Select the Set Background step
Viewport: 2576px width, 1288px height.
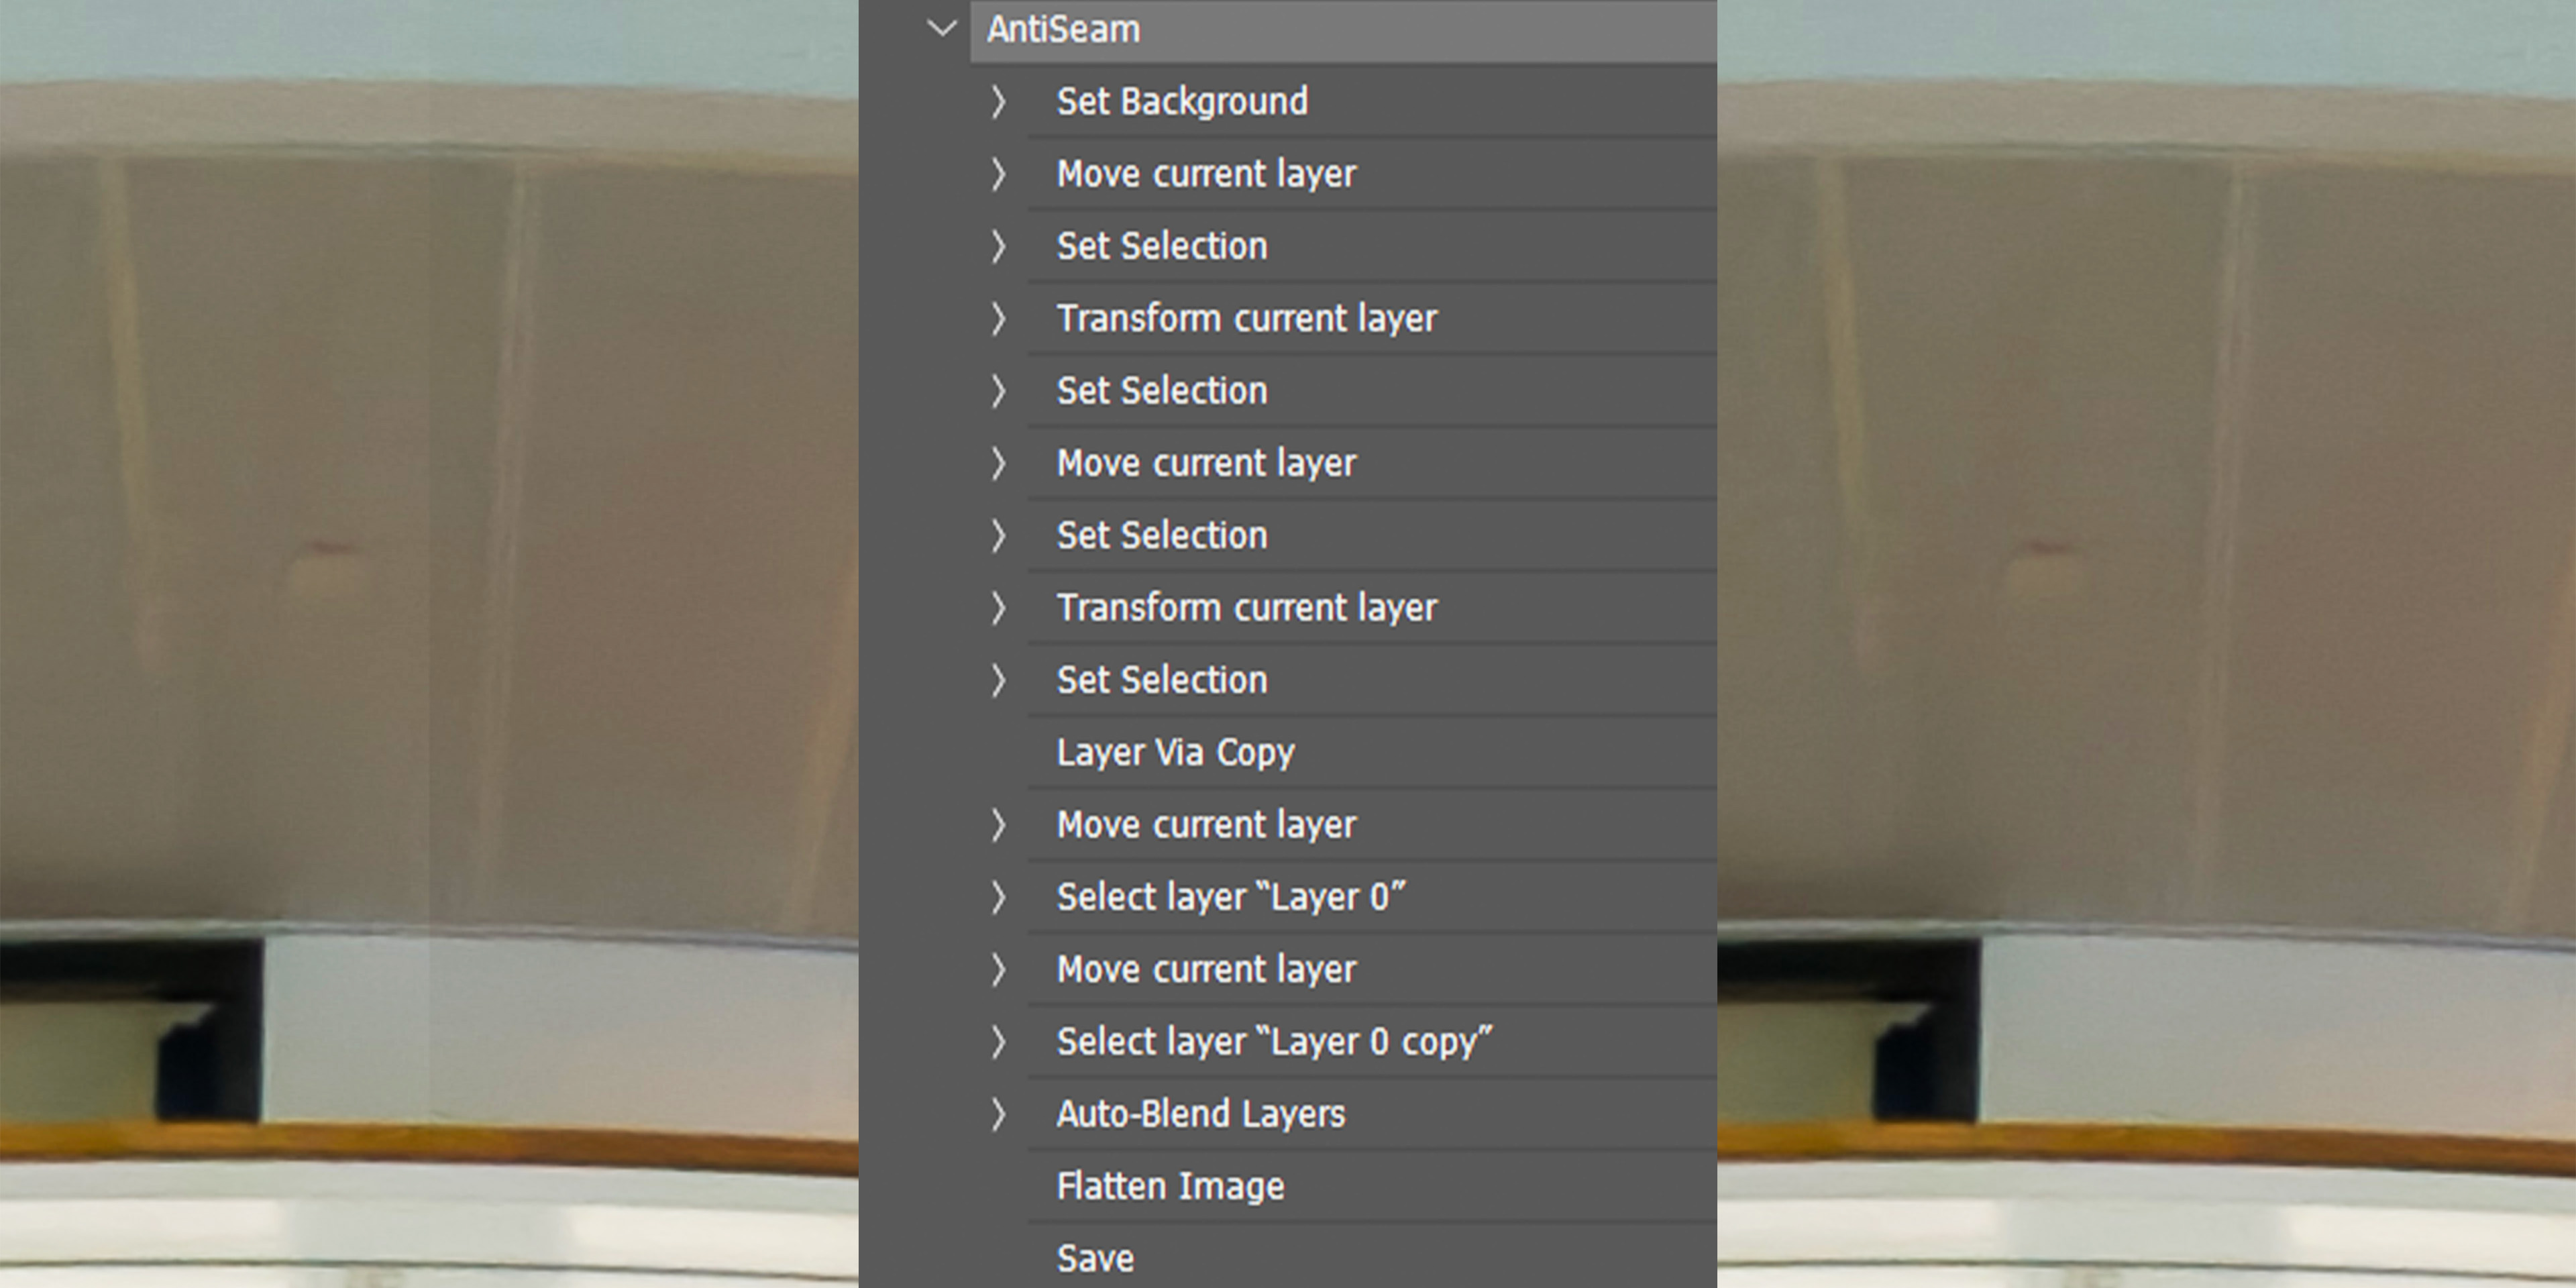click(x=1182, y=102)
